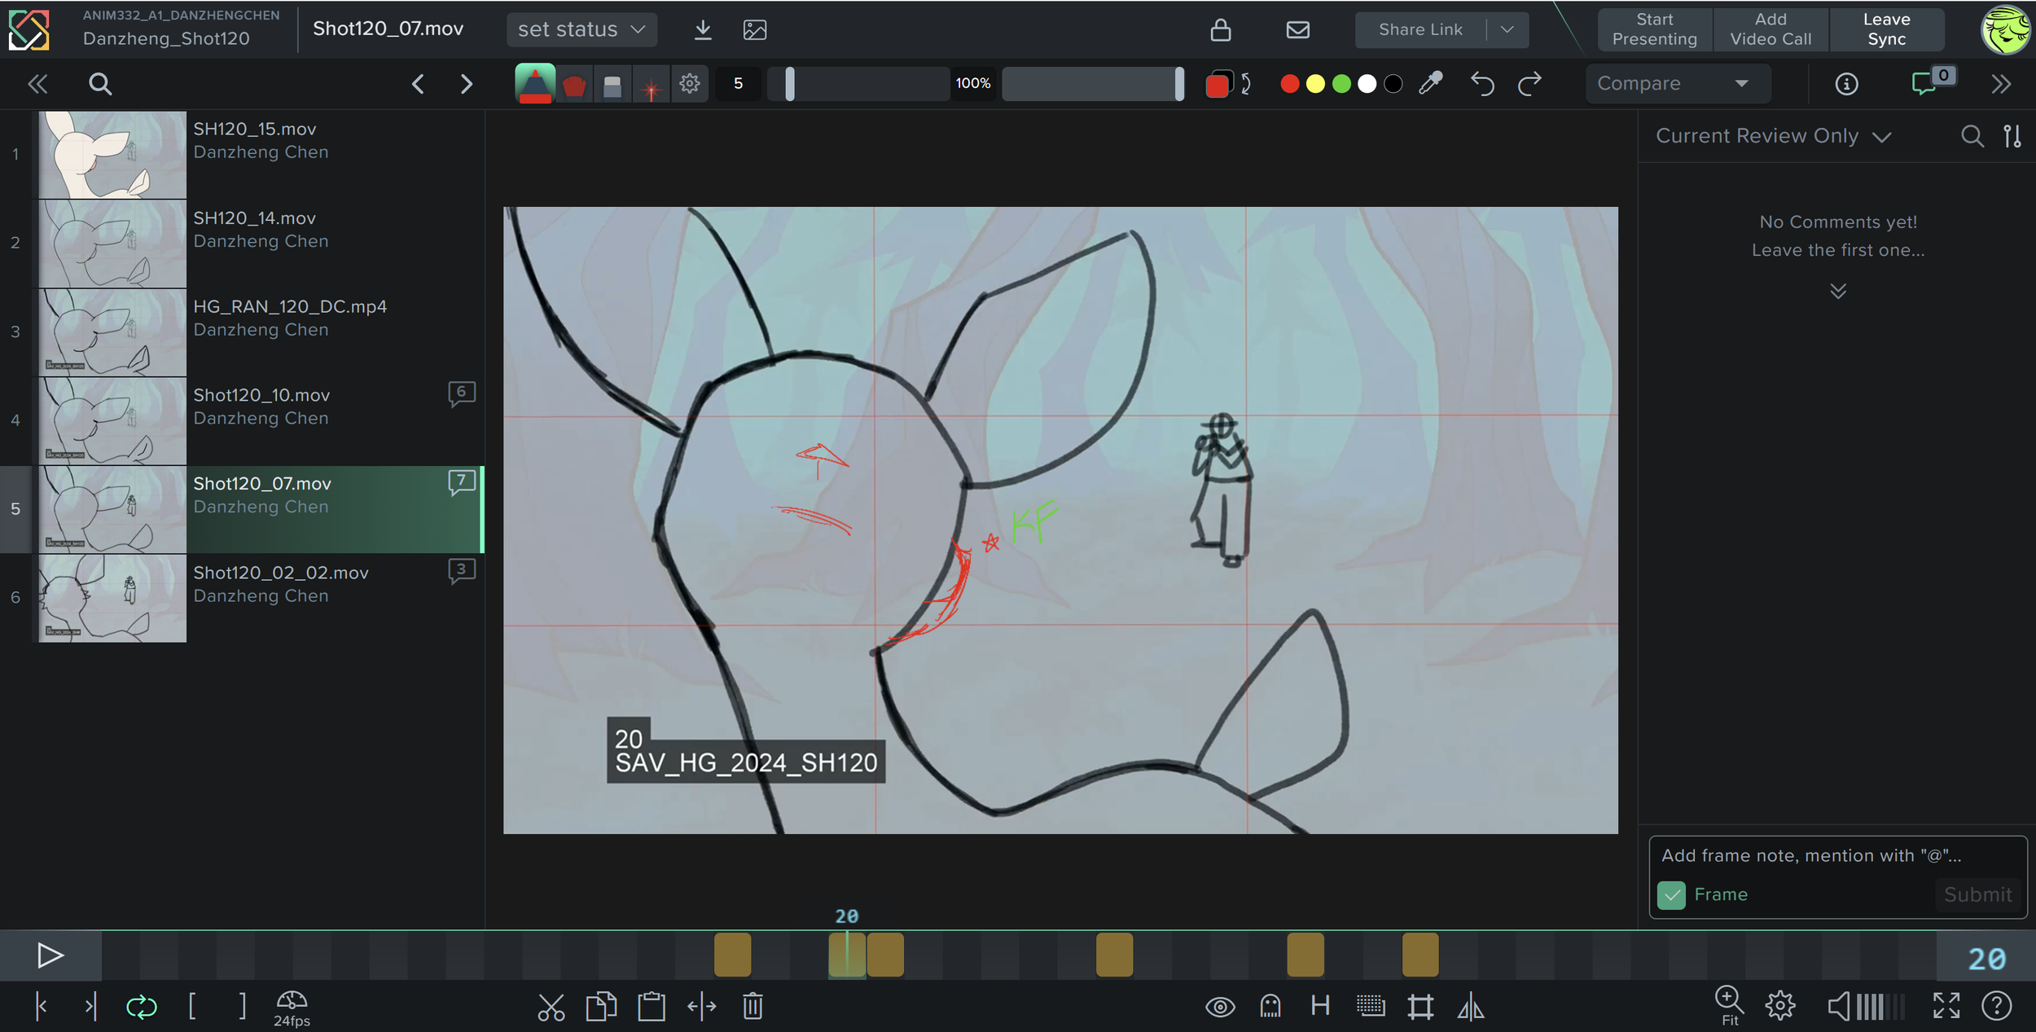This screenshot has width=2036, height=1032.
Task: Click the undo arrow icon
Action: tap(1482, 83)
